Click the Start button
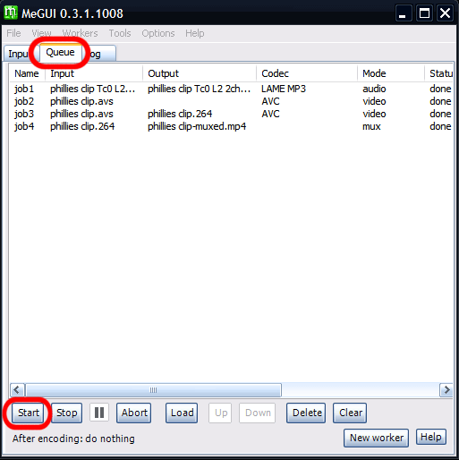 [x=28, y=413]
